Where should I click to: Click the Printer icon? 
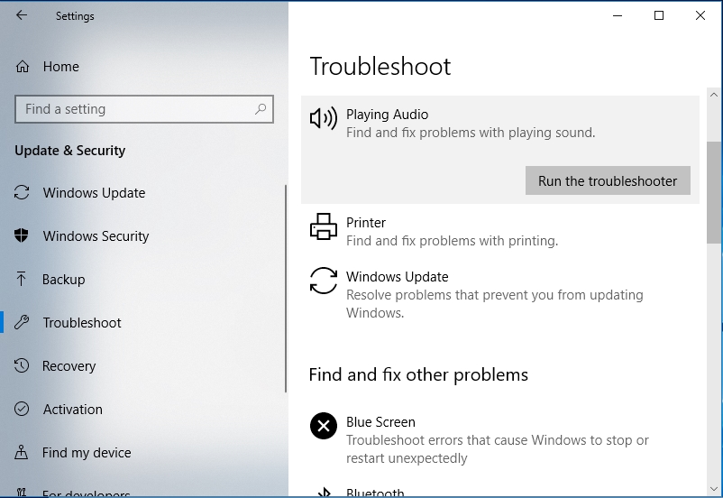[x=323, y=226]
